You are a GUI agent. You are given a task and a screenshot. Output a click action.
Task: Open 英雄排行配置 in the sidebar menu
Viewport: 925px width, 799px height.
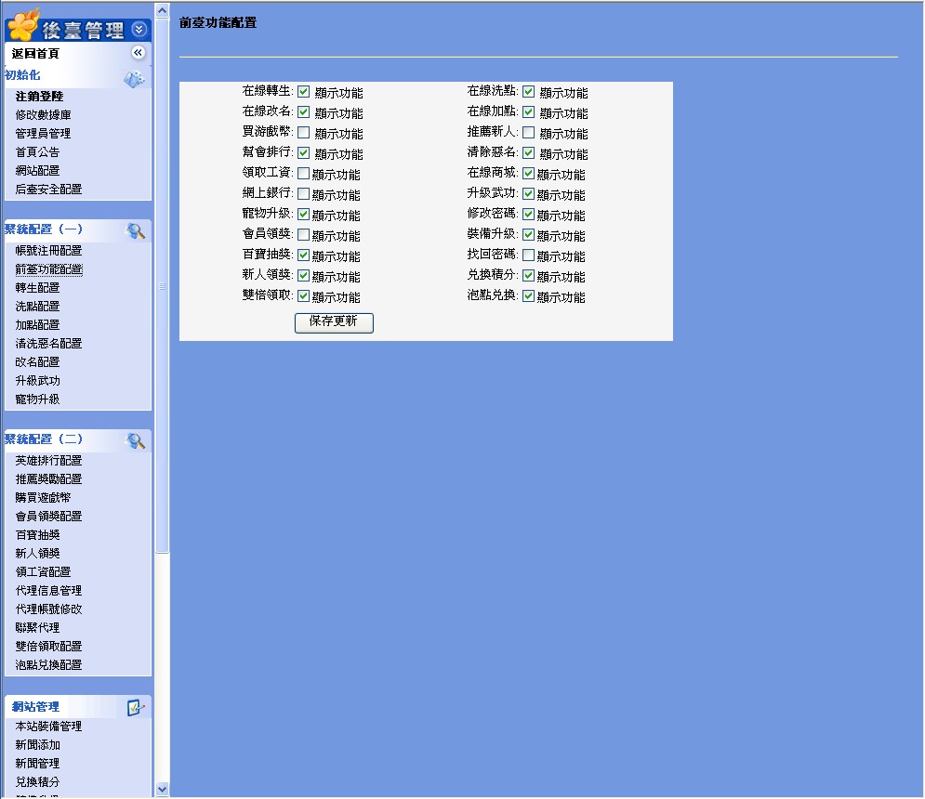48,461
